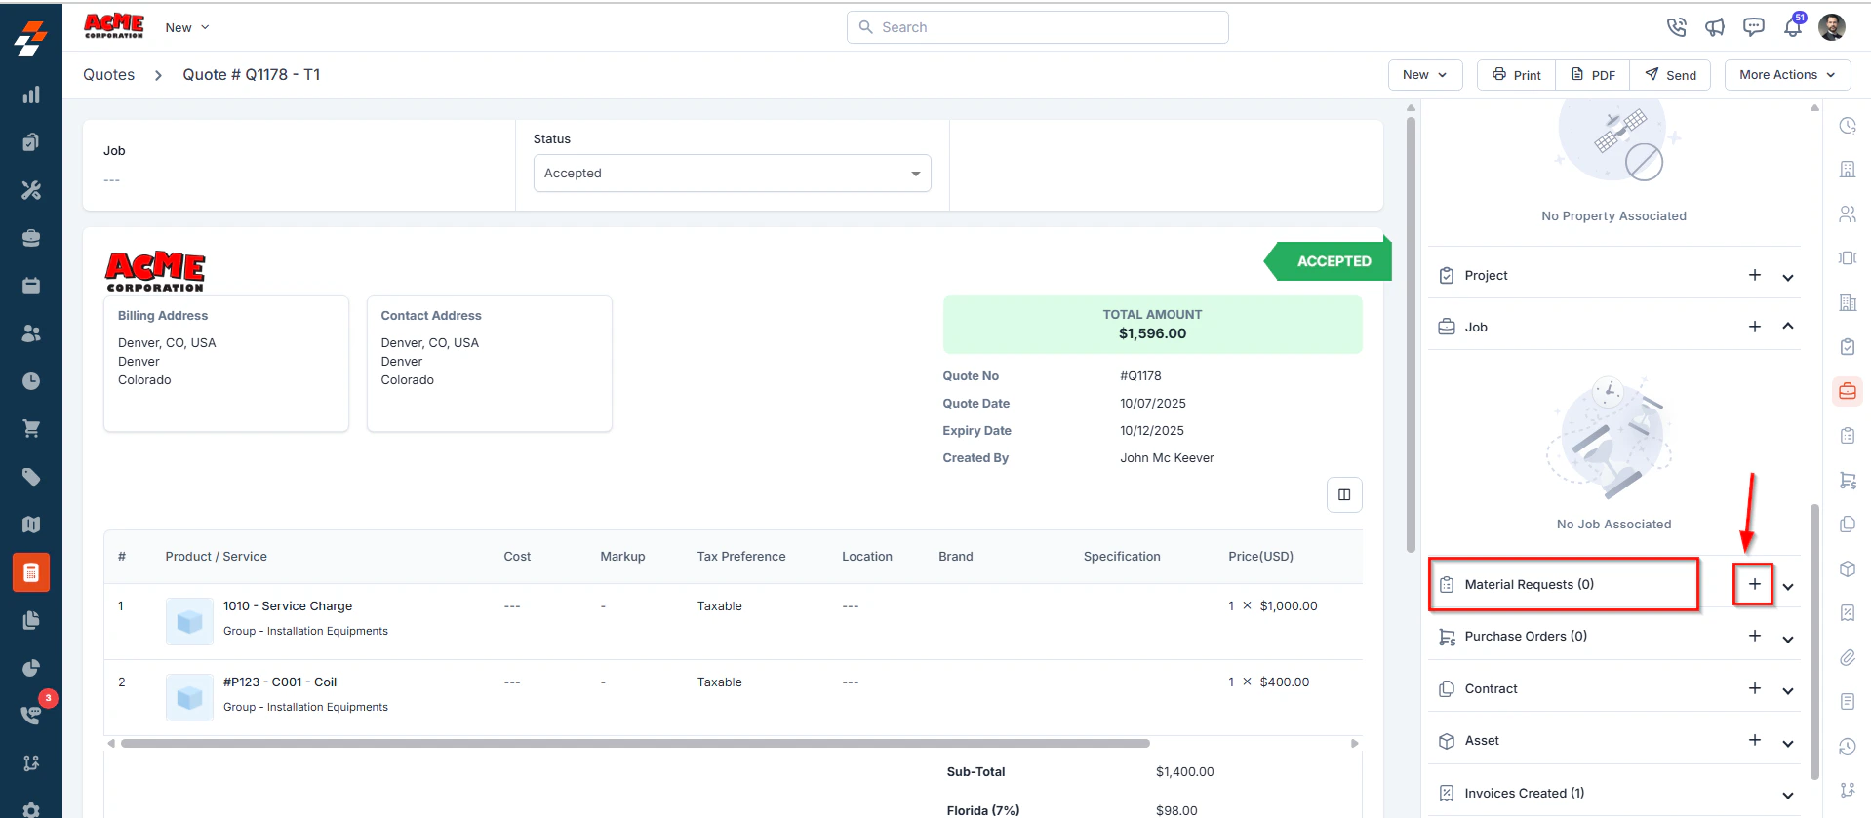The width and height of the screenshot is (1871, 818).
Task: Open the map icon in left sidebar
Action: pos(31,525)
